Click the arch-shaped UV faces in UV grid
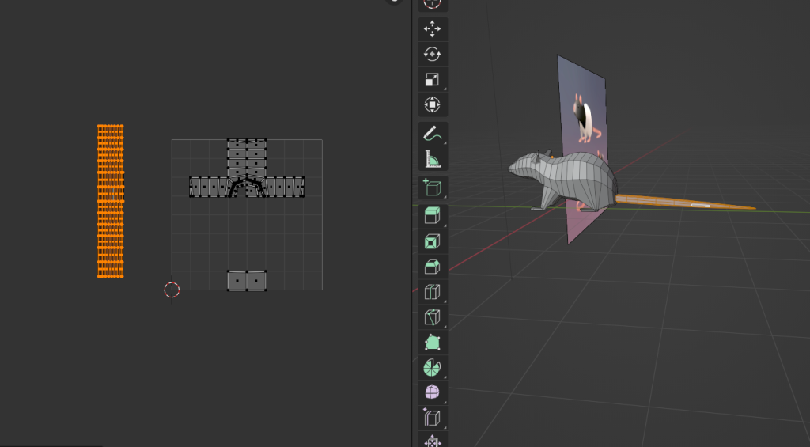Viewport: 810px width, 447px height. pyautogui.click(x=248, y=187)
